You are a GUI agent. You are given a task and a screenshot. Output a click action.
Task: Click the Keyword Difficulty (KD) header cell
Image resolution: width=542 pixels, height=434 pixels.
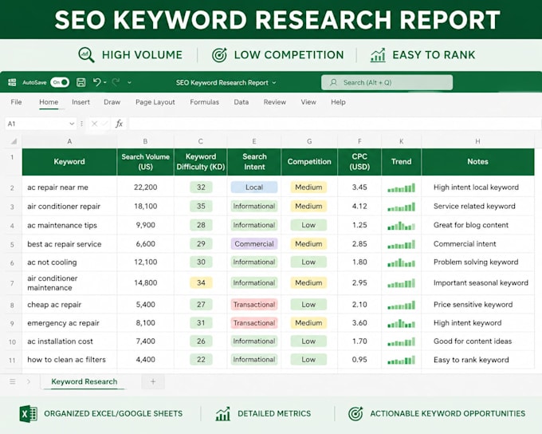pyautogui.click(x=201, y=162)
